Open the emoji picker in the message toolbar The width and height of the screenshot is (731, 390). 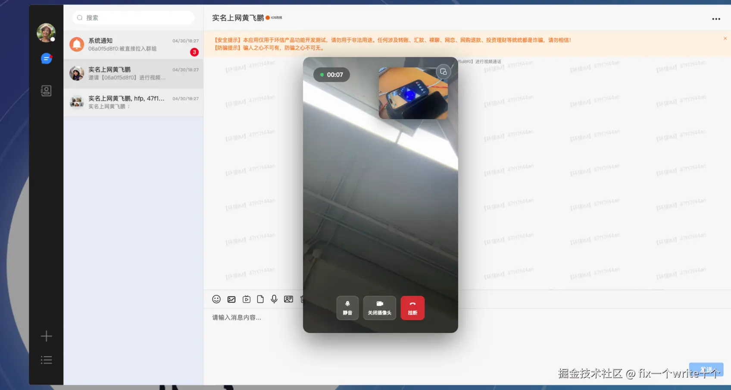point(216,299)
